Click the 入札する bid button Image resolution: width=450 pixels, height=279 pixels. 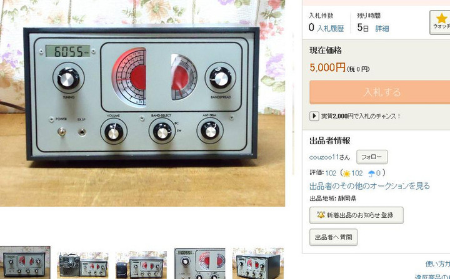380,92
